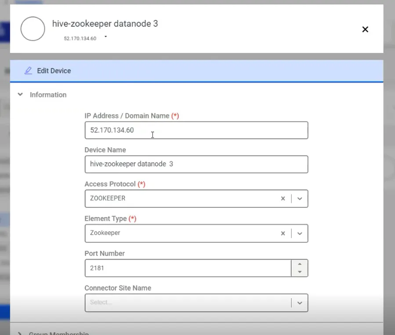This screenshot has width=395, height=335.
Task: Clear the Element Type Zookeeper selection
Action: 283,233
